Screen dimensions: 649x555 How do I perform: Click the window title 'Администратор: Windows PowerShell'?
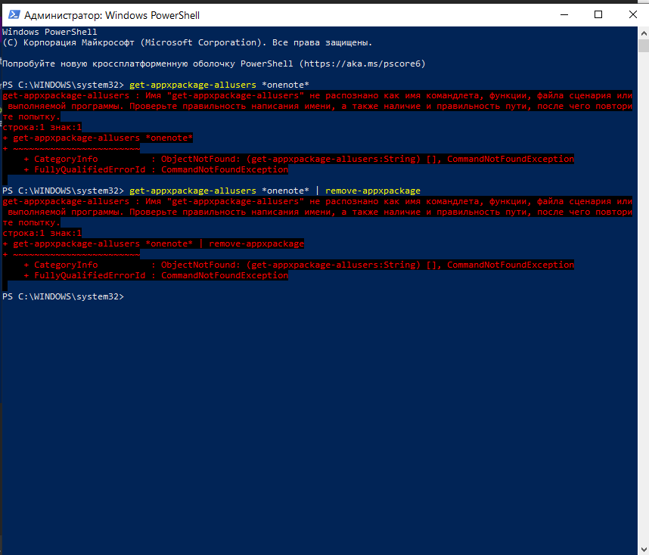(112, 15)
